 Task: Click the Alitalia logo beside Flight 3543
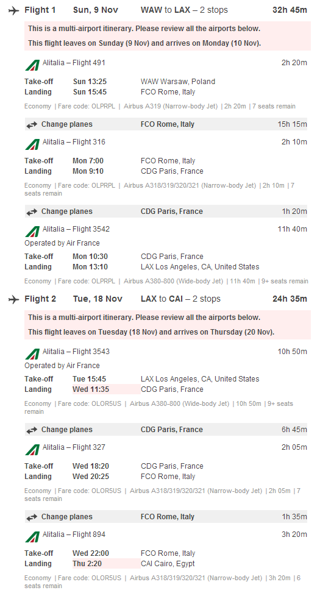tap(32, 353)
